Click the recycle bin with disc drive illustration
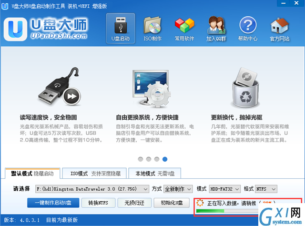This screenshot has height=226, width=305. click(x=245, y=88)
